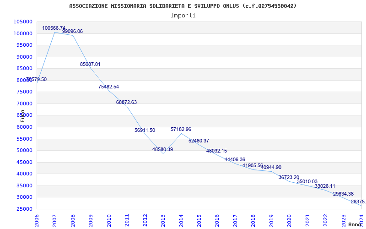
Task: Click the y-axis tick 60000
Action: pyautogui.click(x=24, y=127)
